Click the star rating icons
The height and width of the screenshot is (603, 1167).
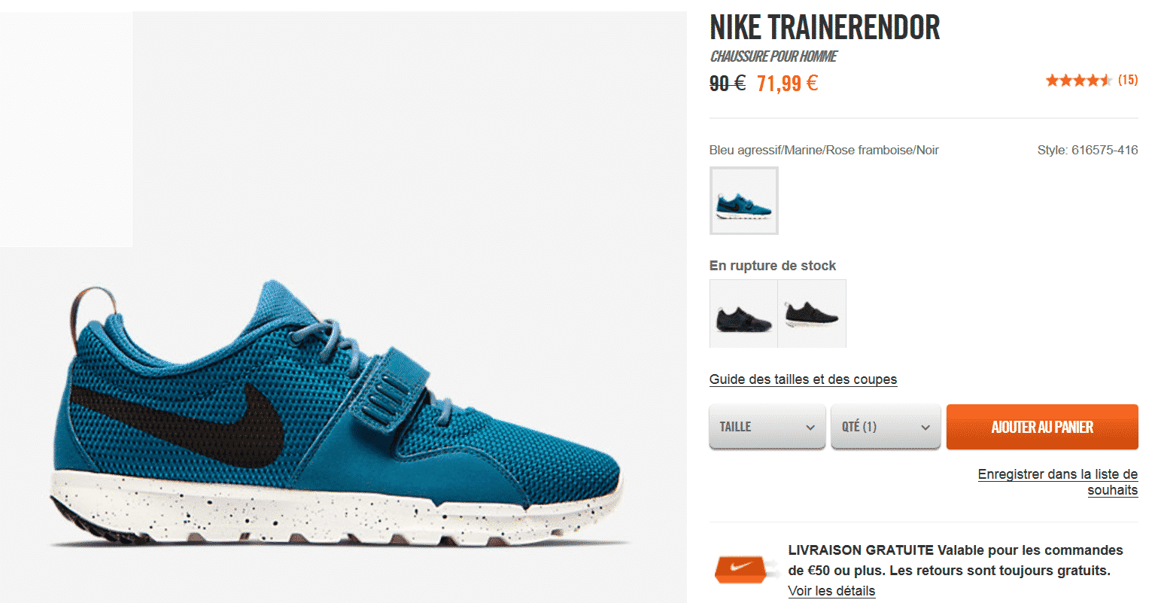[x=1078, y=81]
